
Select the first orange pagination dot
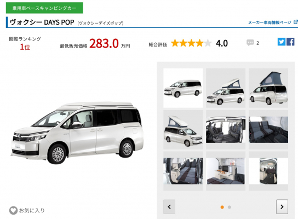(222, 207)
